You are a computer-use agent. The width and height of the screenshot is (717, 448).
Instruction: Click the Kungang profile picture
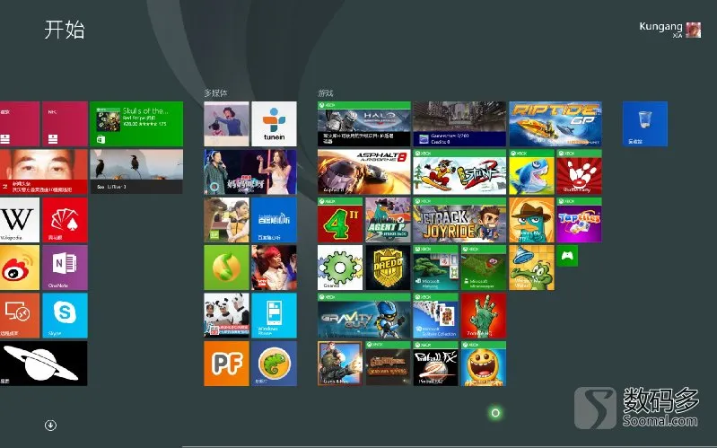694,30
